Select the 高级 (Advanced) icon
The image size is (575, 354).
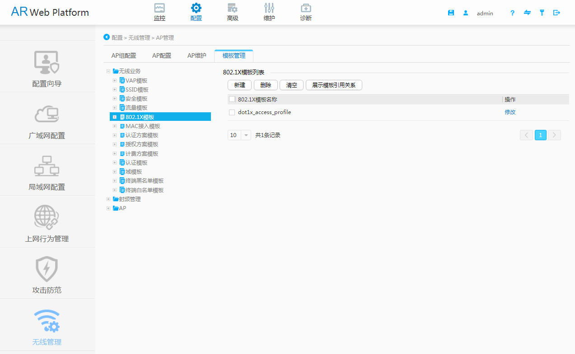point(233,11)
